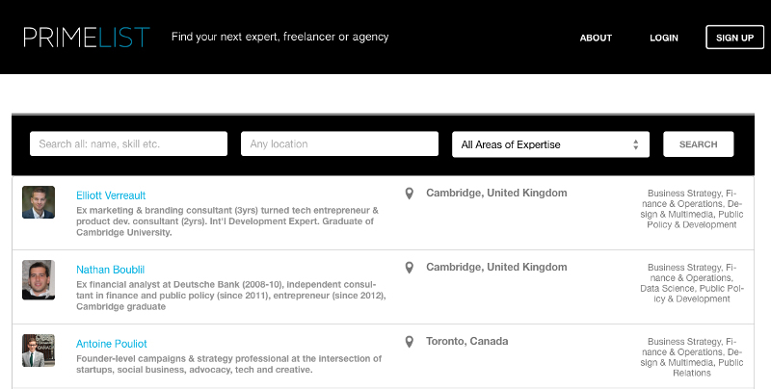
Task: Open Antoine Pouliot's profile link
Action: (x=112, y=344)
